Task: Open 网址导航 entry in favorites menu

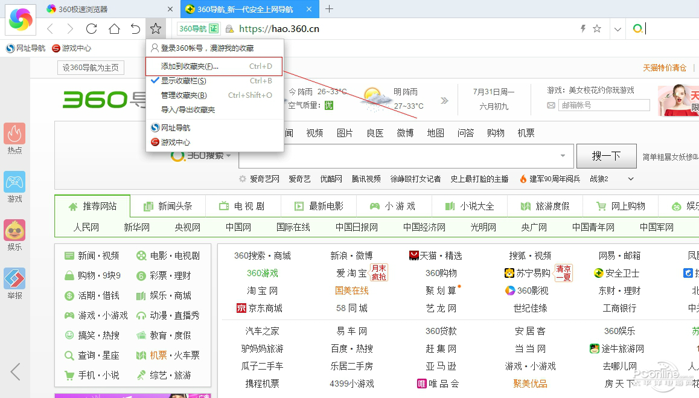Action: [x=215, y=127]
